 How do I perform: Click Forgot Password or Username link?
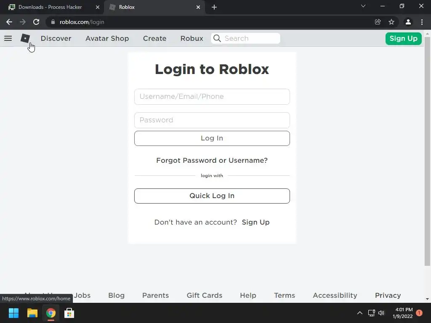tap(212, 160)
